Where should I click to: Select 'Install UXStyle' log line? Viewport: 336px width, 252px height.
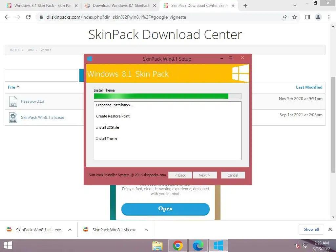click(107, 127)
